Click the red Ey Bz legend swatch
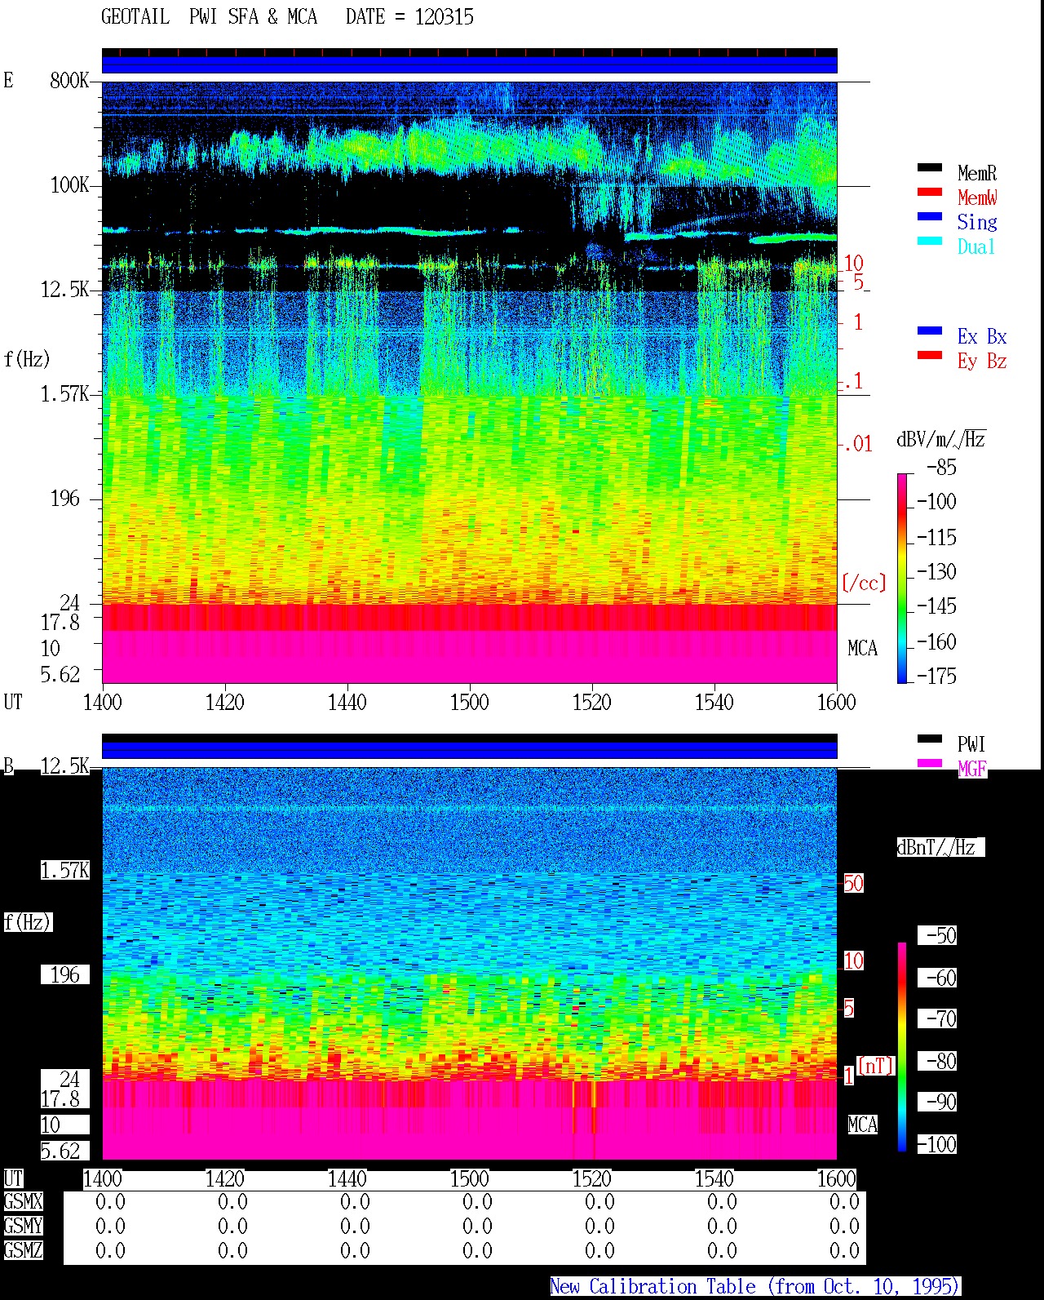The width and height of the screenshot is (1044, 1300). tap(930, 355)
